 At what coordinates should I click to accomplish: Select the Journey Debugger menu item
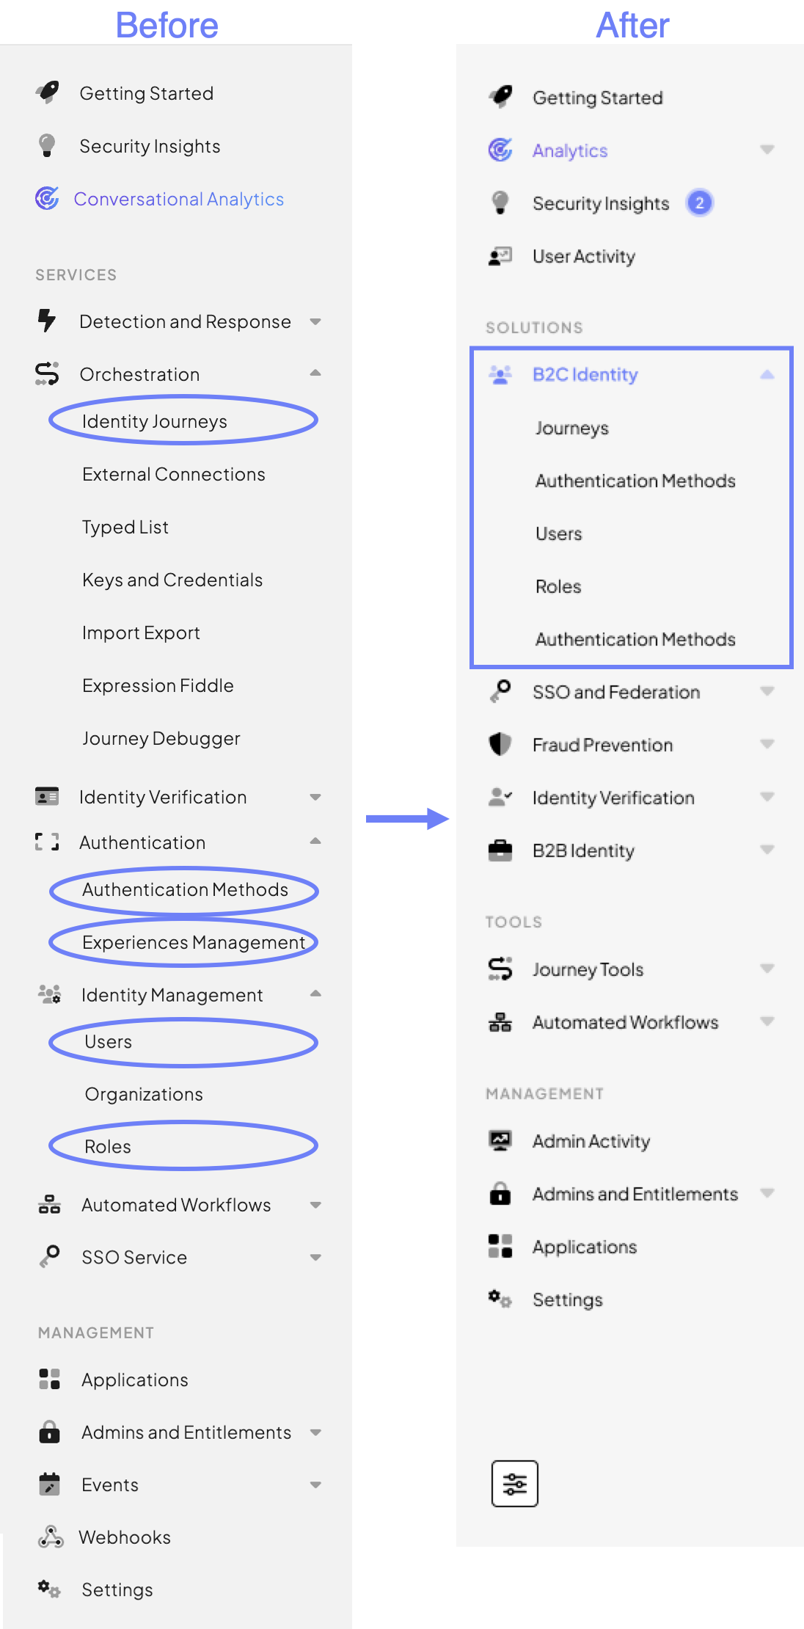pos(162,738)
